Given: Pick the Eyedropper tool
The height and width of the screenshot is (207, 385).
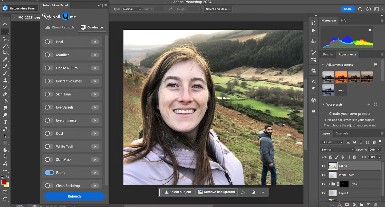Looking at the screenshot, I should 5,59.
